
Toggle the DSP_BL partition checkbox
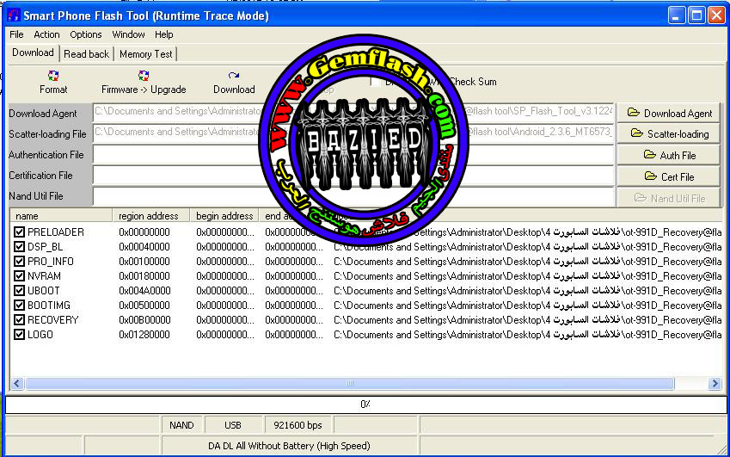click(x=19, y=246)
